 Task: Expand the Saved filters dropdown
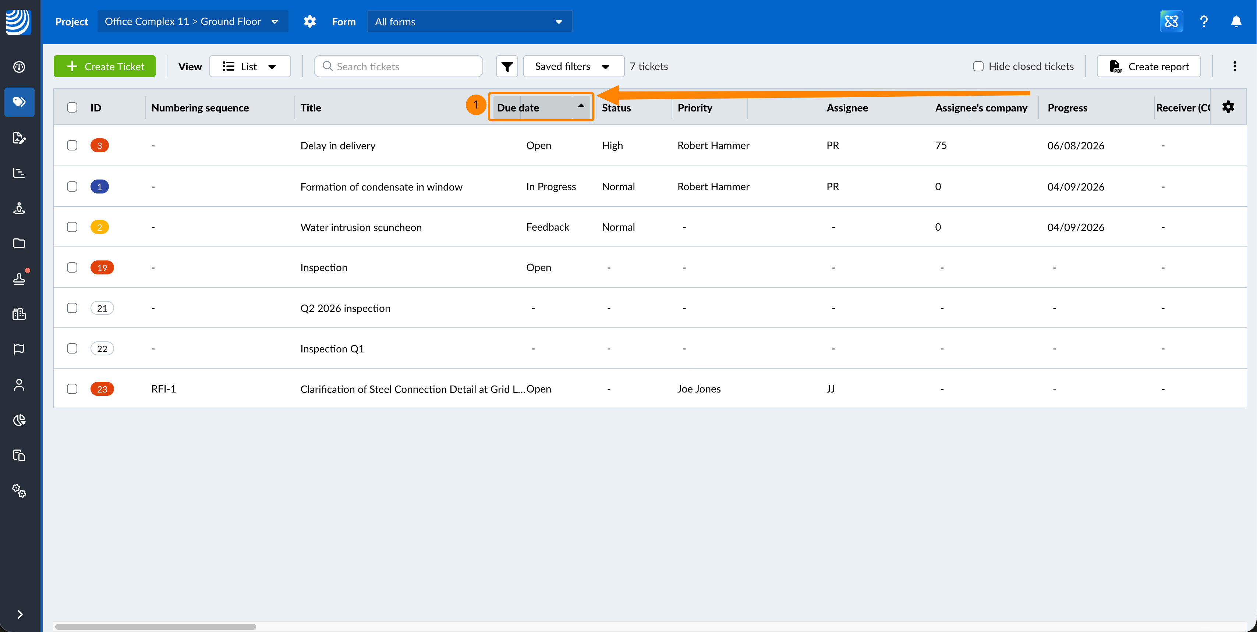573,66
